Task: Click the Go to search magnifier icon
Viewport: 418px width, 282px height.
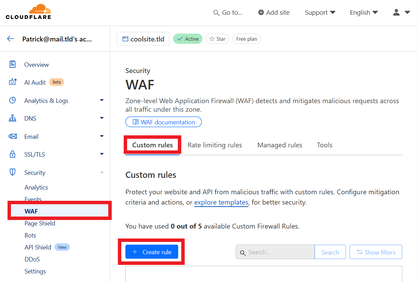Action: click(216, 13)
